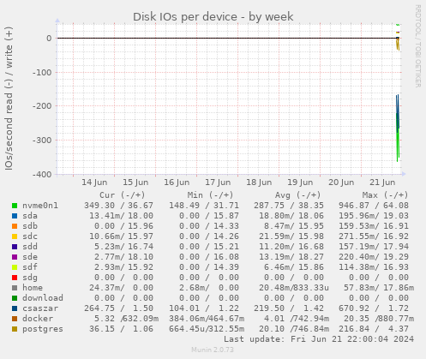Click the postgres olive legend swatch
The image size is (426, 359).
coord(15,329)
